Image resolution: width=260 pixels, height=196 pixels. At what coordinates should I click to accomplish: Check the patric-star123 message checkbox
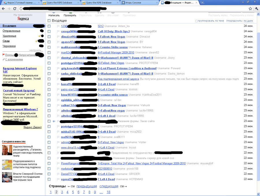49,89
